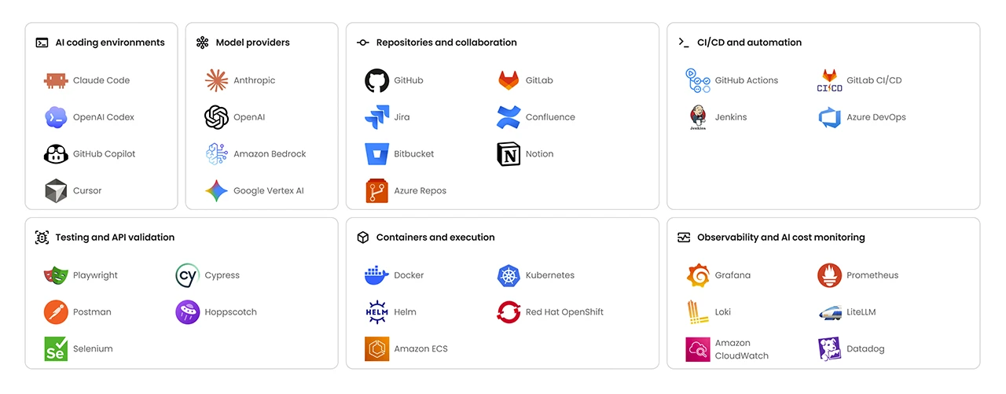The height and width of the screenshot is (394, 1006).
Task: Select the Jenkins icon
Action: [x=698, y=117]
